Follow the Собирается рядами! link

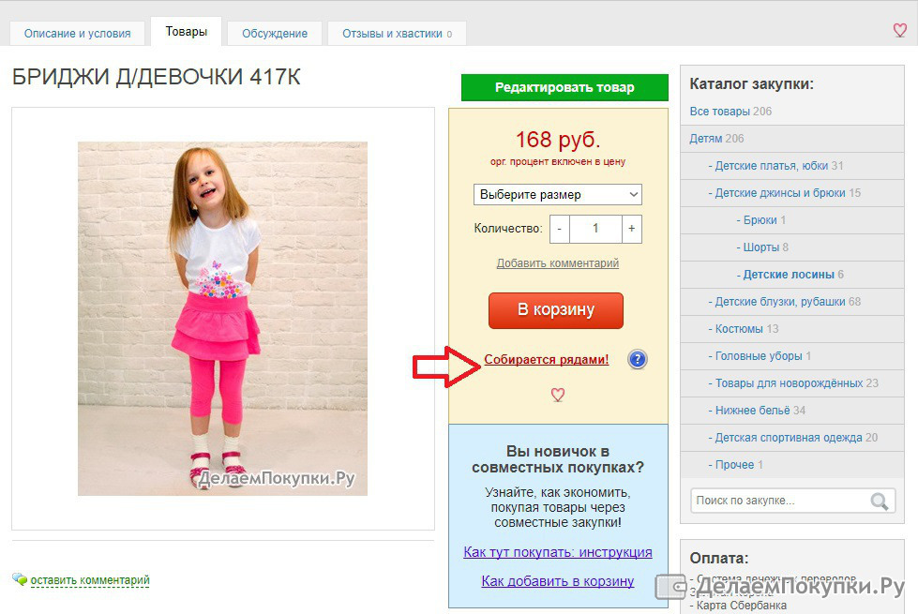coord(547,359)
